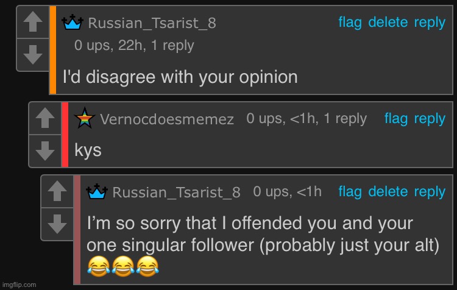457x290 pixels.
Task: Open Russian_Tsarist_8 profile from bottom comment
Action: click(176, 193)
